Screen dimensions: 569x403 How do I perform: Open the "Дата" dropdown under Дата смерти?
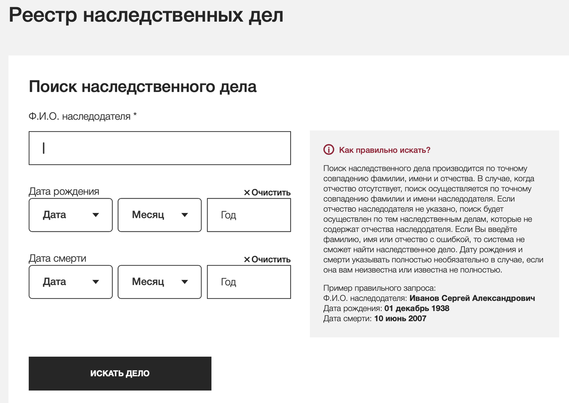point(70,282)
